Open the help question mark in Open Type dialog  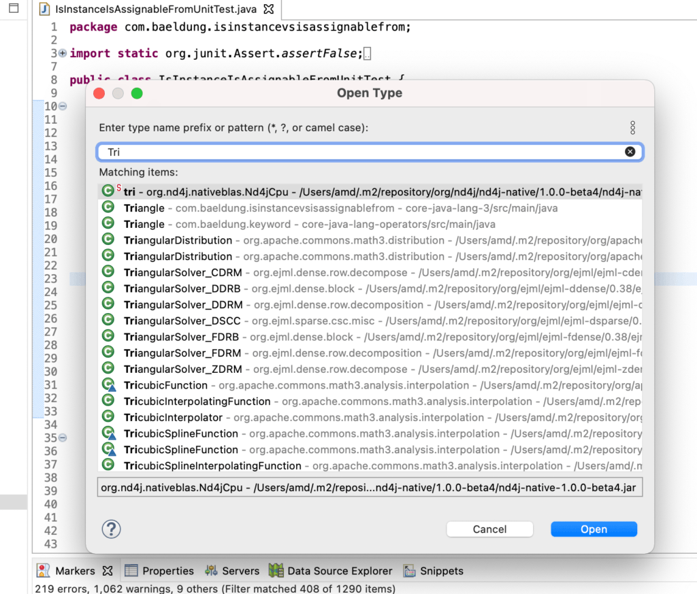pos(111,529)
